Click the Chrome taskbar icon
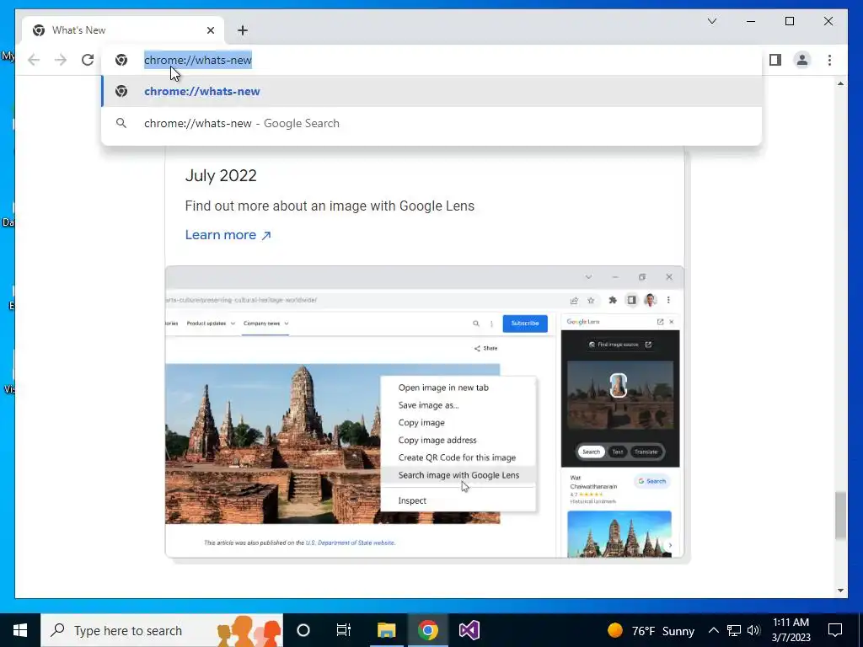 pos(427,630)
